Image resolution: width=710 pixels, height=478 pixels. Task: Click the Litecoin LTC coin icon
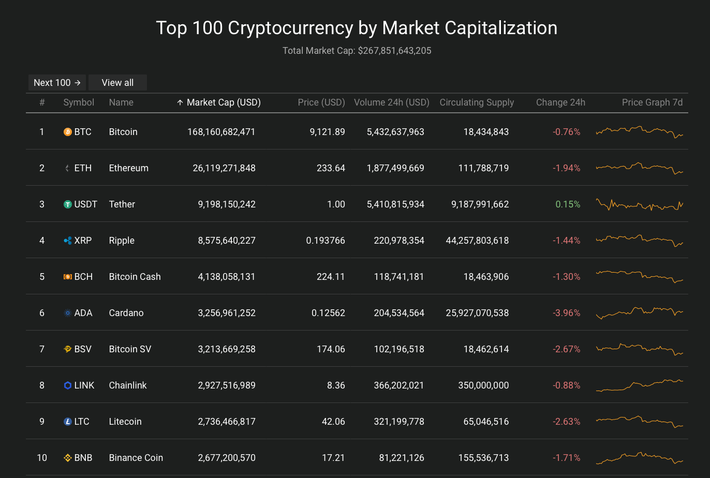click(x=67, y=422)
